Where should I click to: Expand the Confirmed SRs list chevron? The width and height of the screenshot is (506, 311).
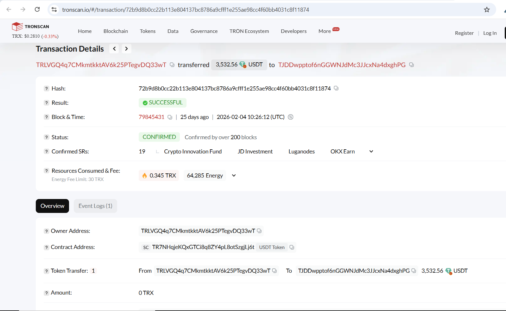(371, 152)
